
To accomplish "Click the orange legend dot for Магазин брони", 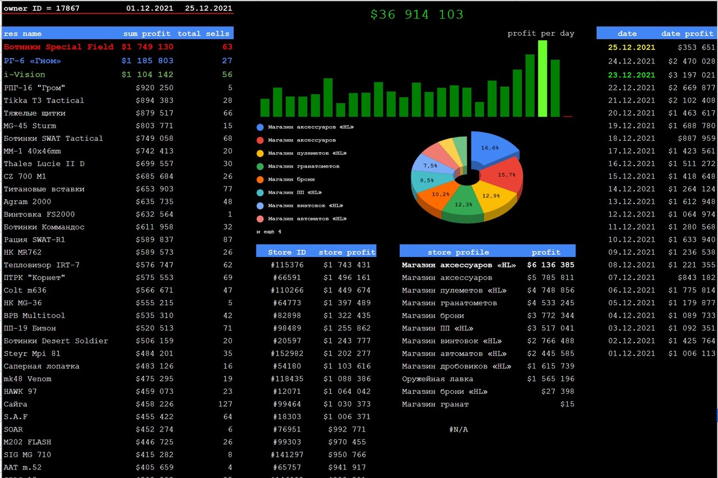I will click(260, 180).
